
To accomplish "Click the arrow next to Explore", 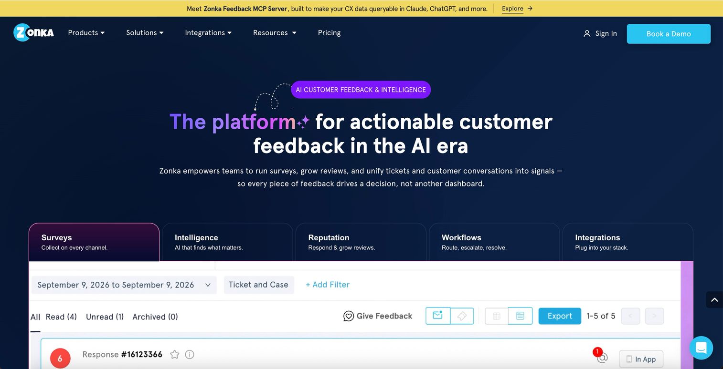I will [530, 9].
